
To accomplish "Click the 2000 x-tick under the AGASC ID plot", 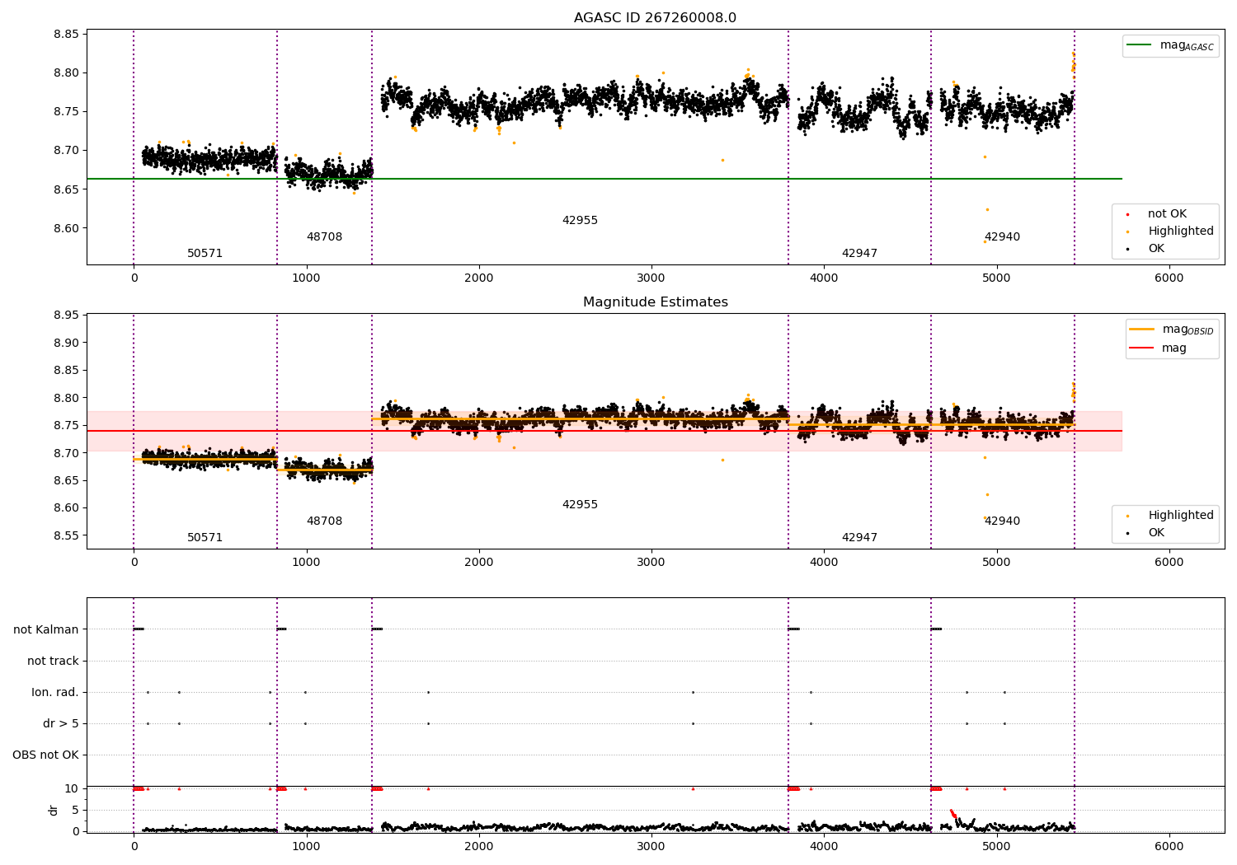I will pyautogui.click(x=479, y=278).
